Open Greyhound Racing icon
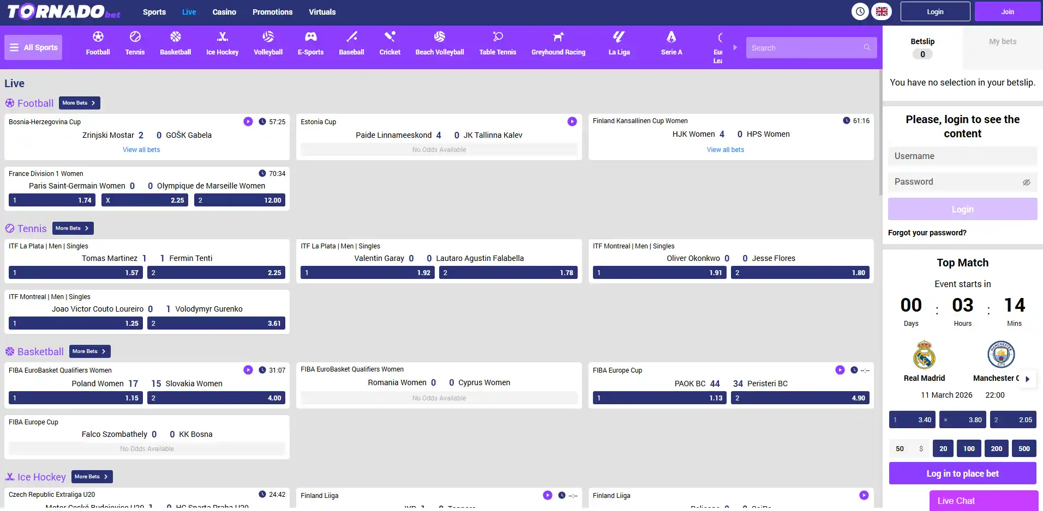The height and width of the screenshot is (511, 1043). point(558,36)
